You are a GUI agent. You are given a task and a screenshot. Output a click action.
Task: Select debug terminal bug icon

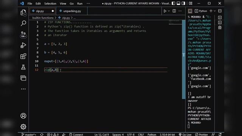[x=220, y=28]
